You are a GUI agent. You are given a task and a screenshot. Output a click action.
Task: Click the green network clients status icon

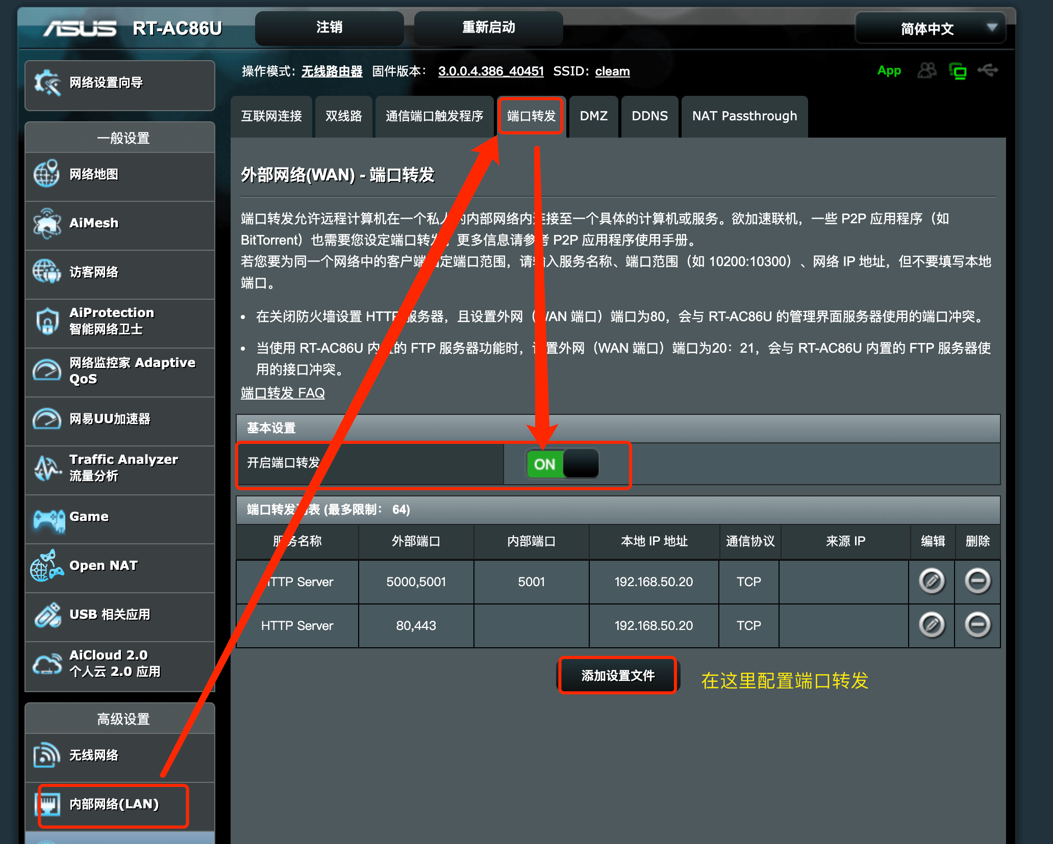pyautogui.click(x=958, y=71)
